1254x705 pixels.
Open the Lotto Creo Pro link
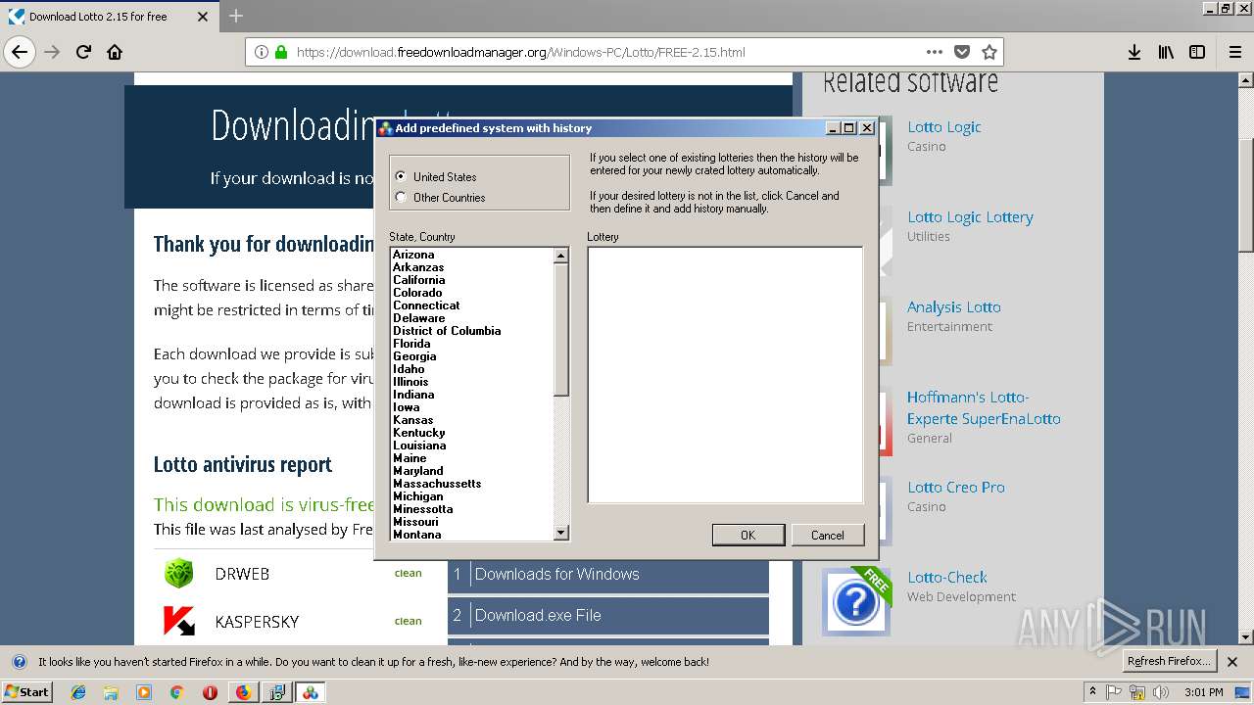click(x=956, y=488)
